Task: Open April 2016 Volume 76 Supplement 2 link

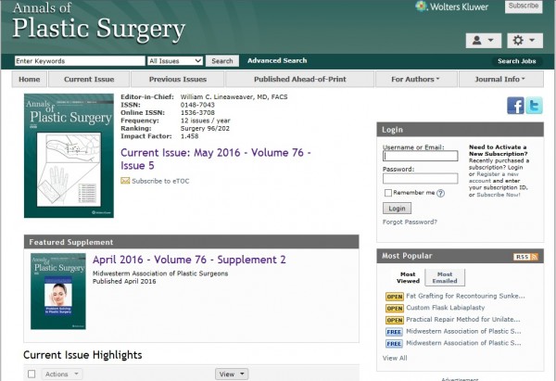Action: (189, 260)
